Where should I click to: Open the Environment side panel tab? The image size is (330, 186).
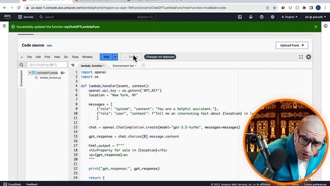click(21, 79)
